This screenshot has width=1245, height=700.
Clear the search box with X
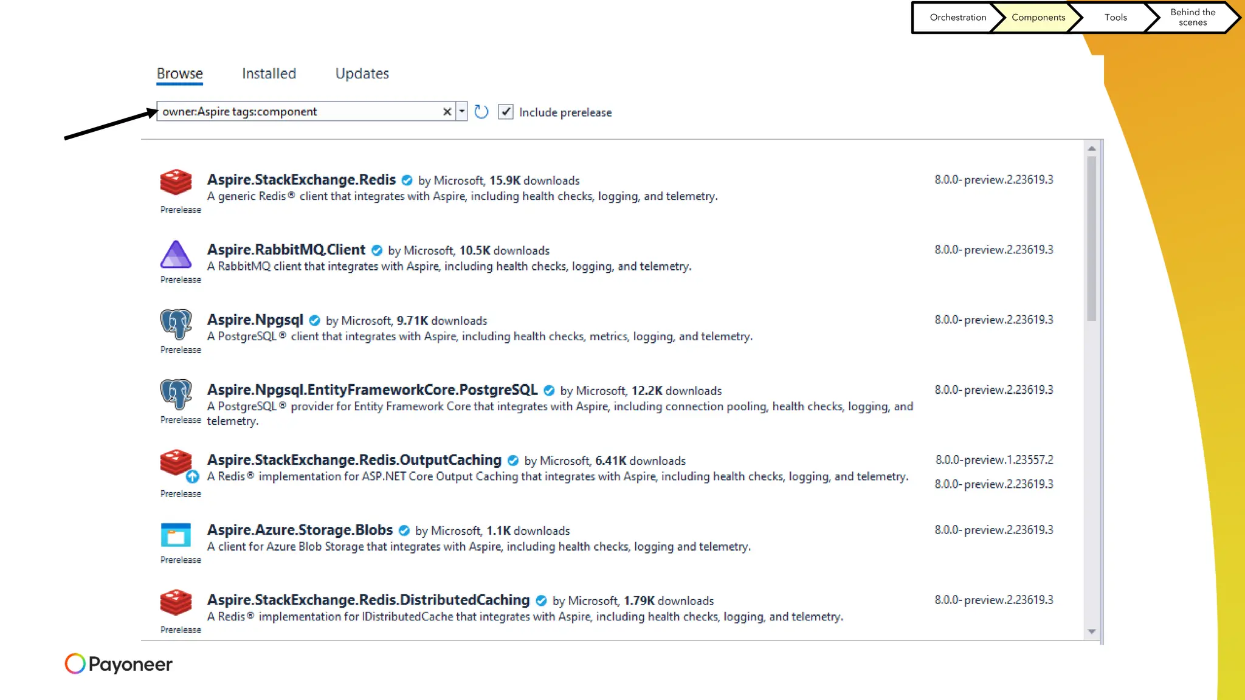pos(447,112)
